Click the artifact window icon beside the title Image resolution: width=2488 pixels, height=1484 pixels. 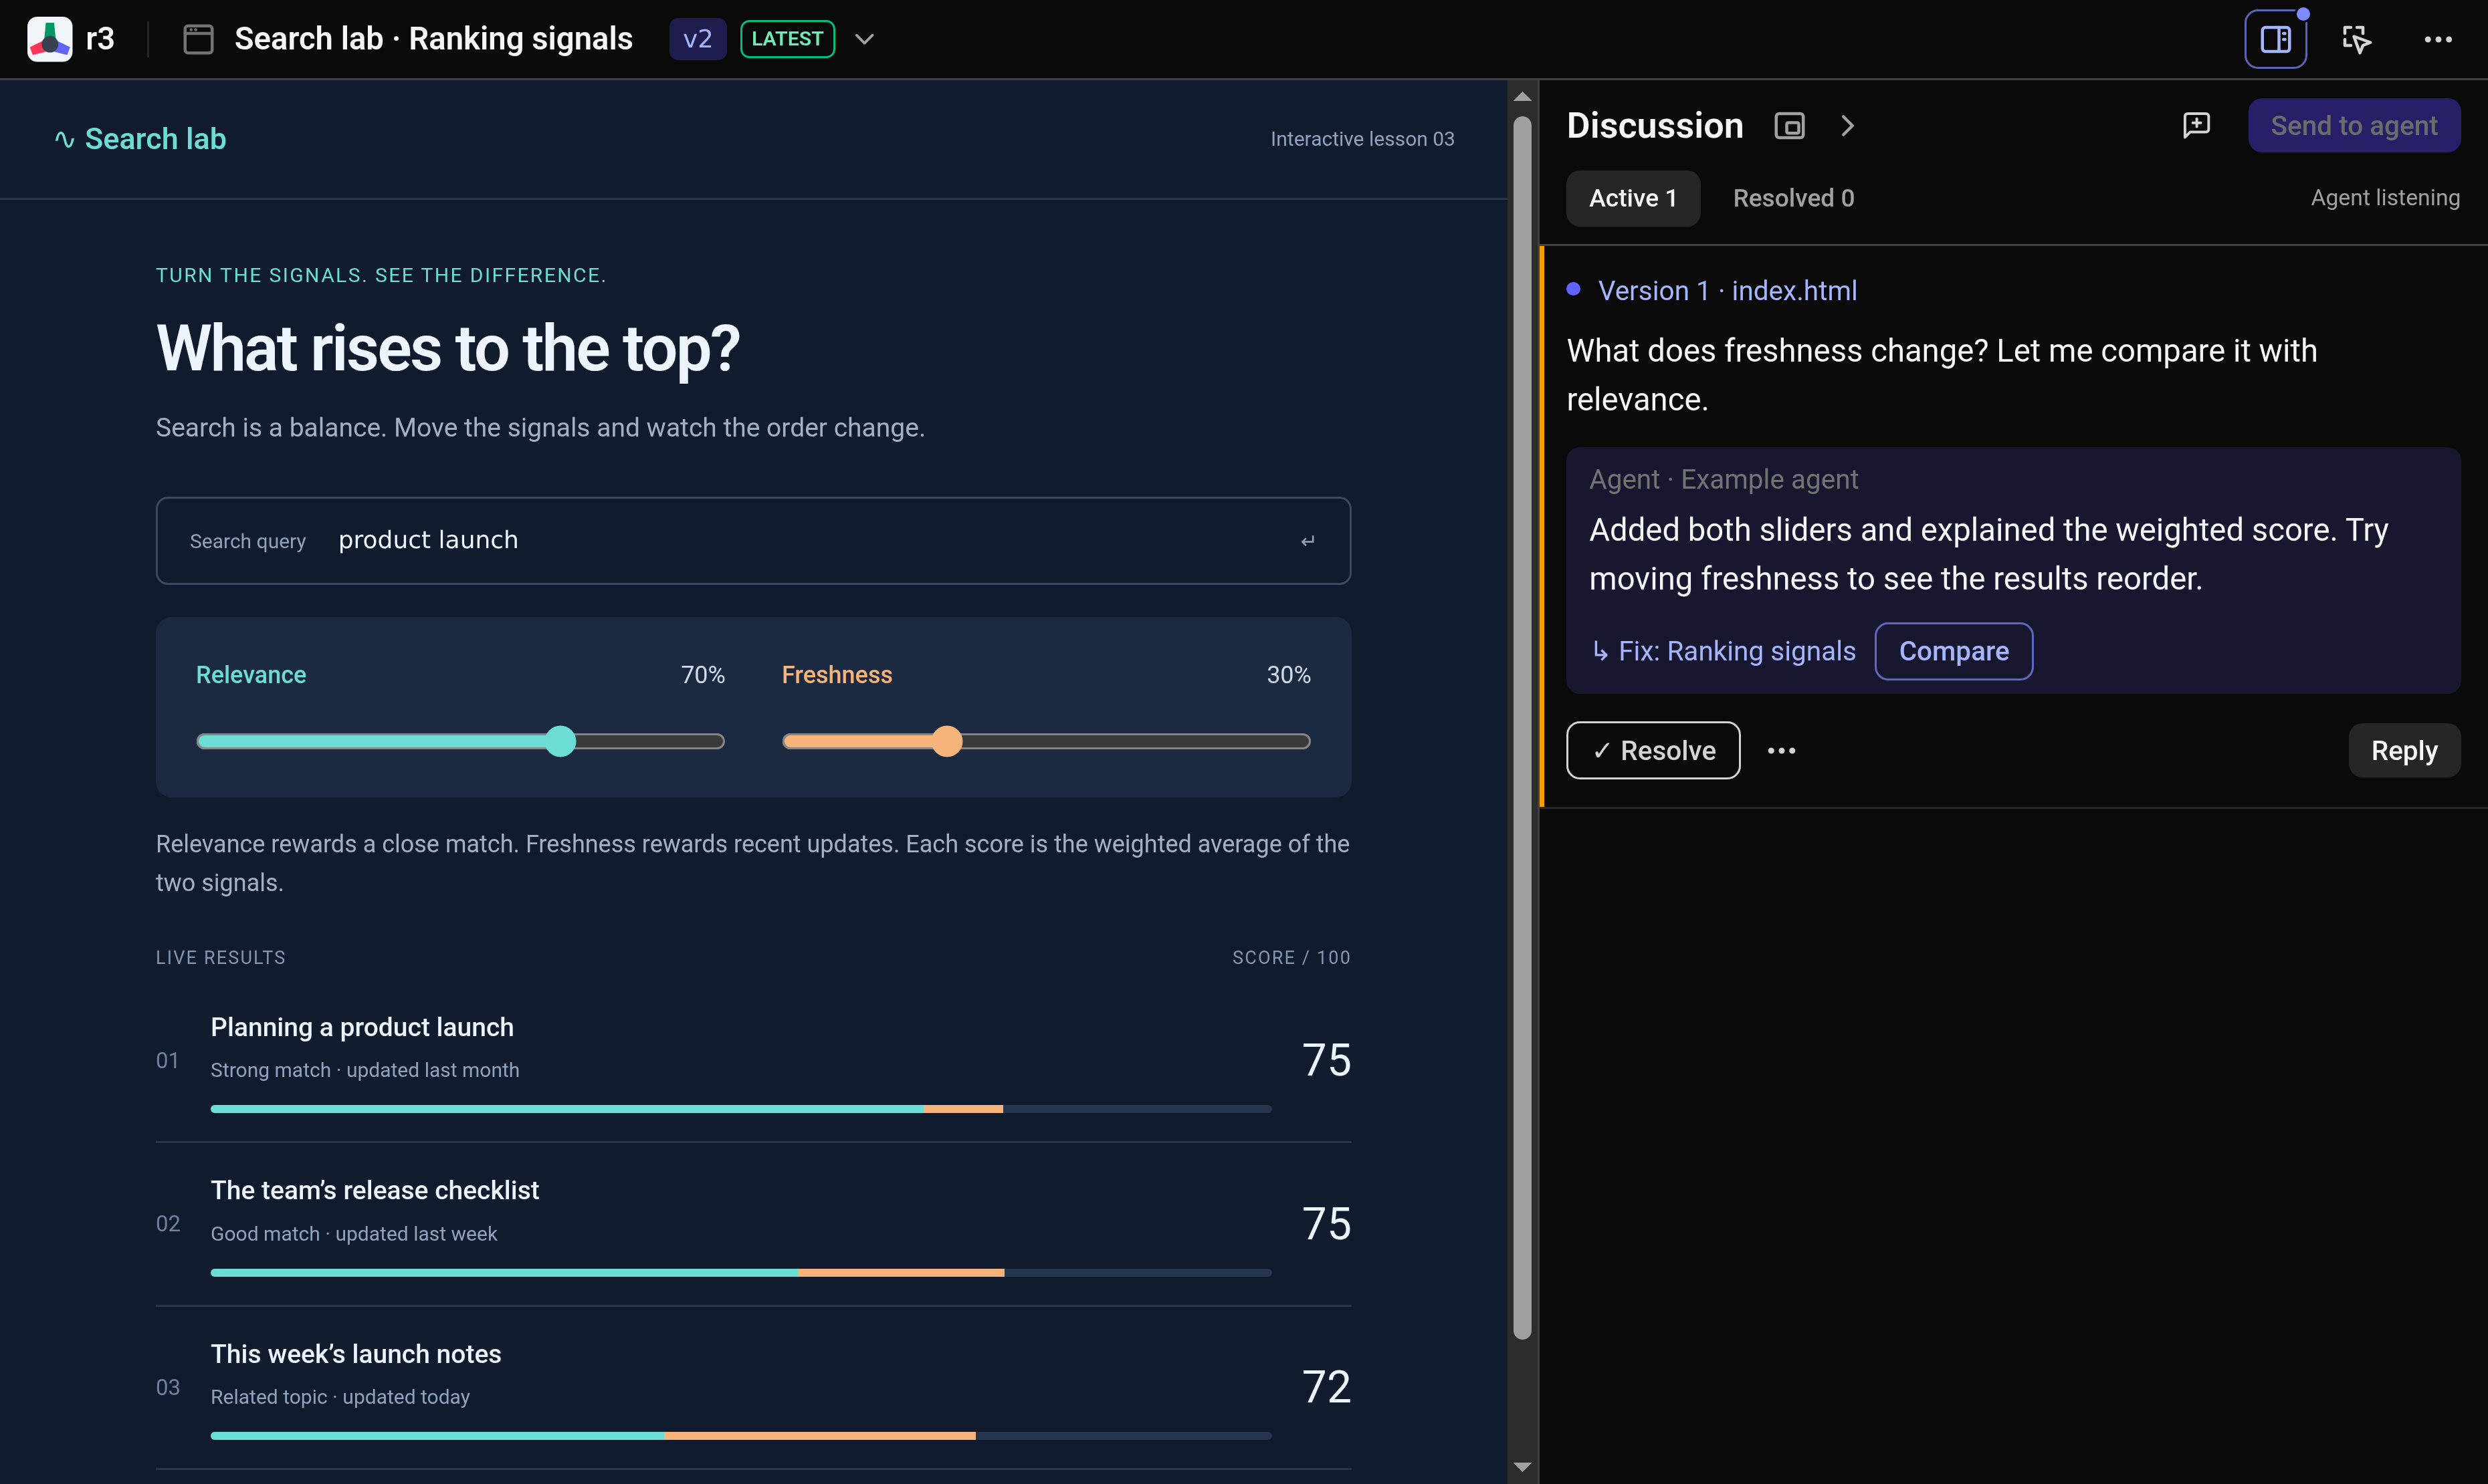198,39
